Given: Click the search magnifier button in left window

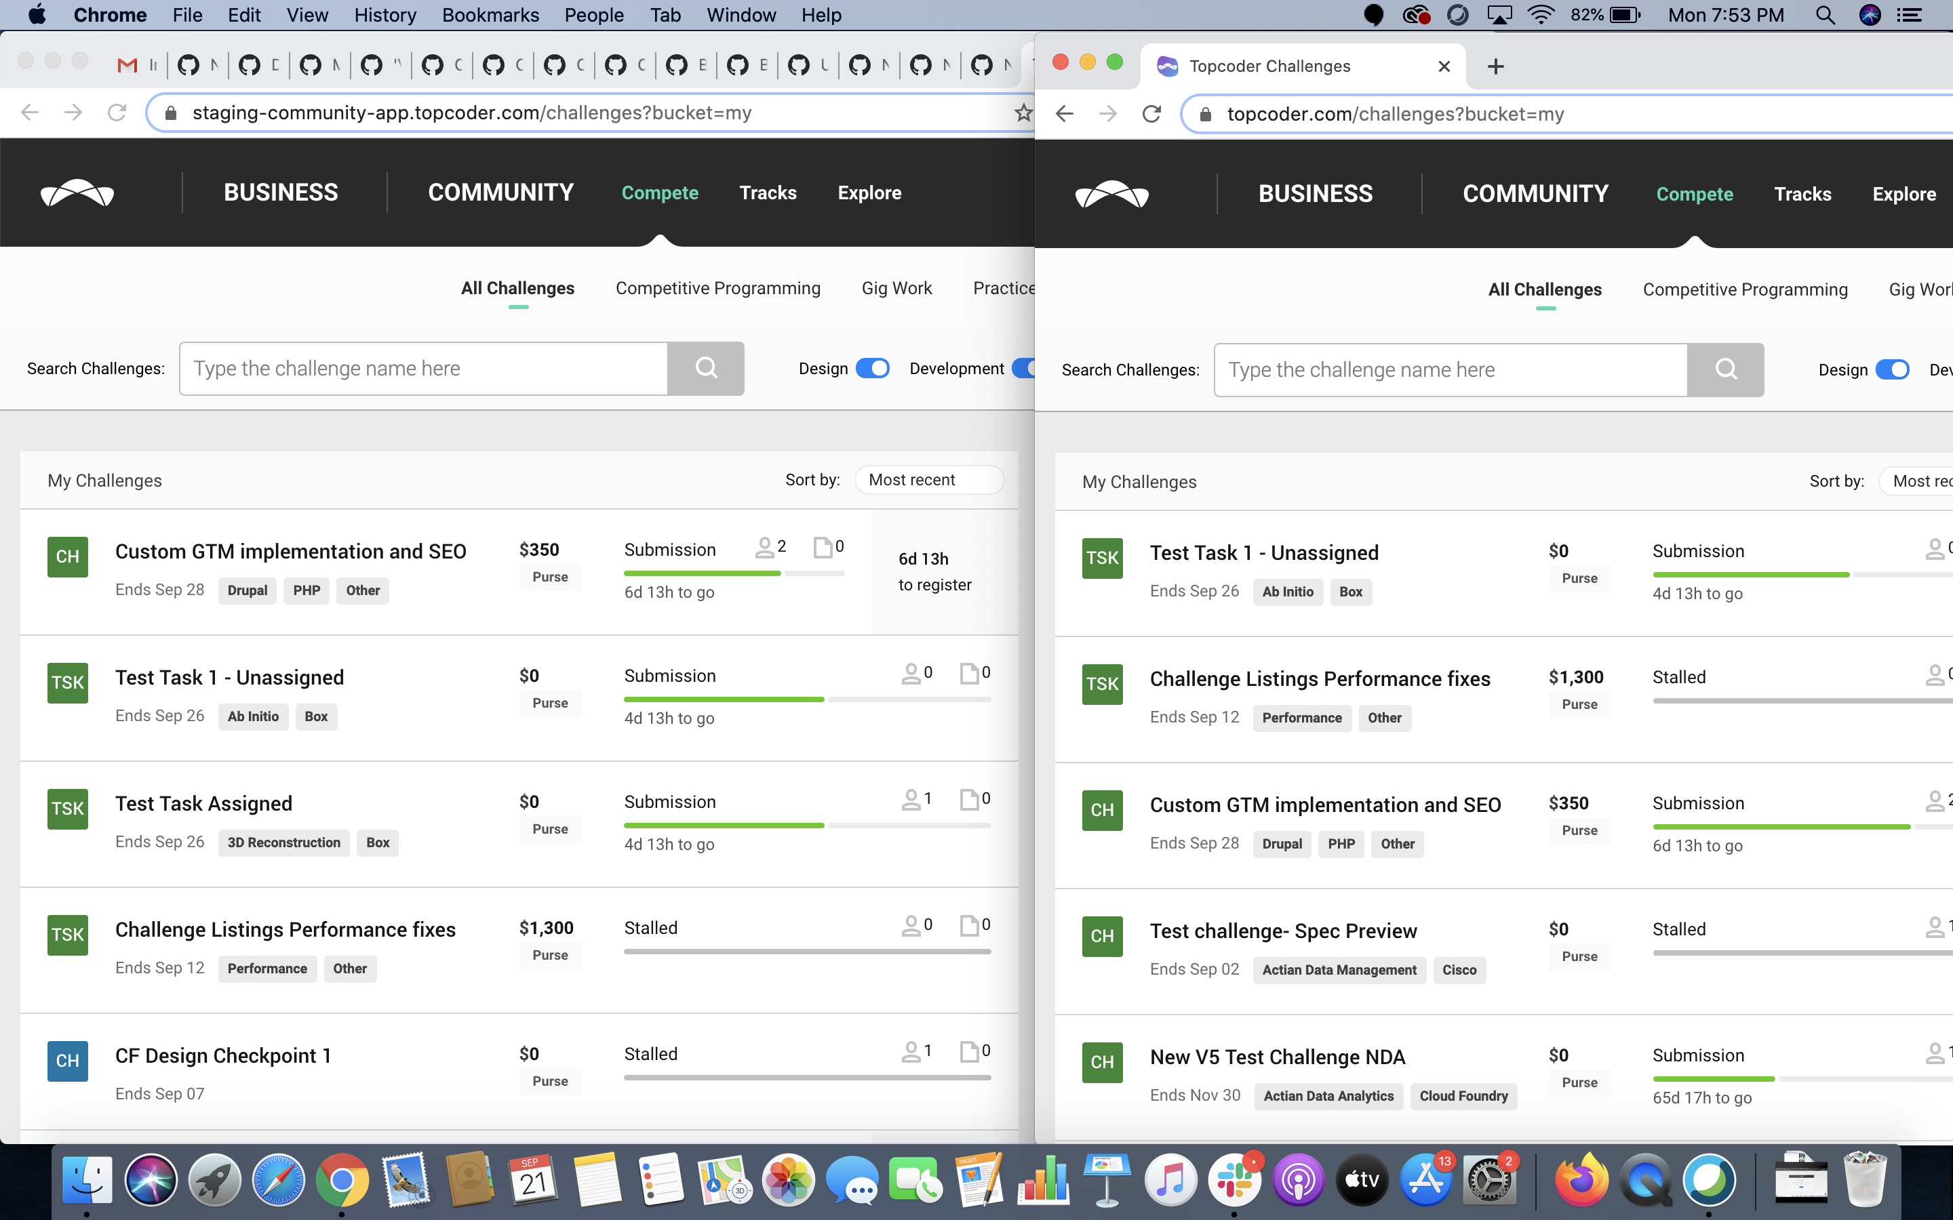Looking at the screenshot, I should 706,368.
